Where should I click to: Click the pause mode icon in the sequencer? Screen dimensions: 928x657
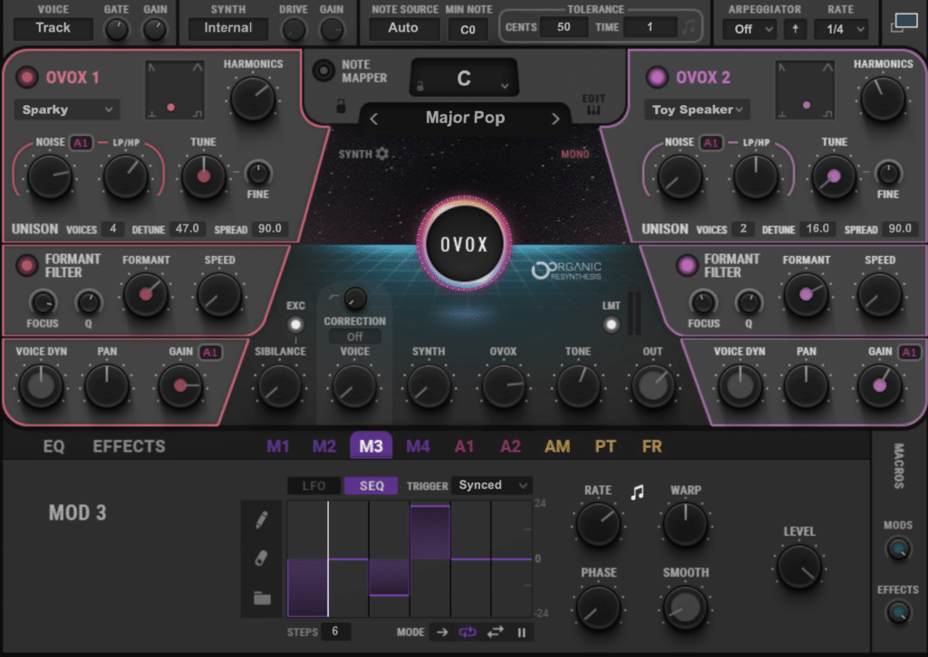521,633
